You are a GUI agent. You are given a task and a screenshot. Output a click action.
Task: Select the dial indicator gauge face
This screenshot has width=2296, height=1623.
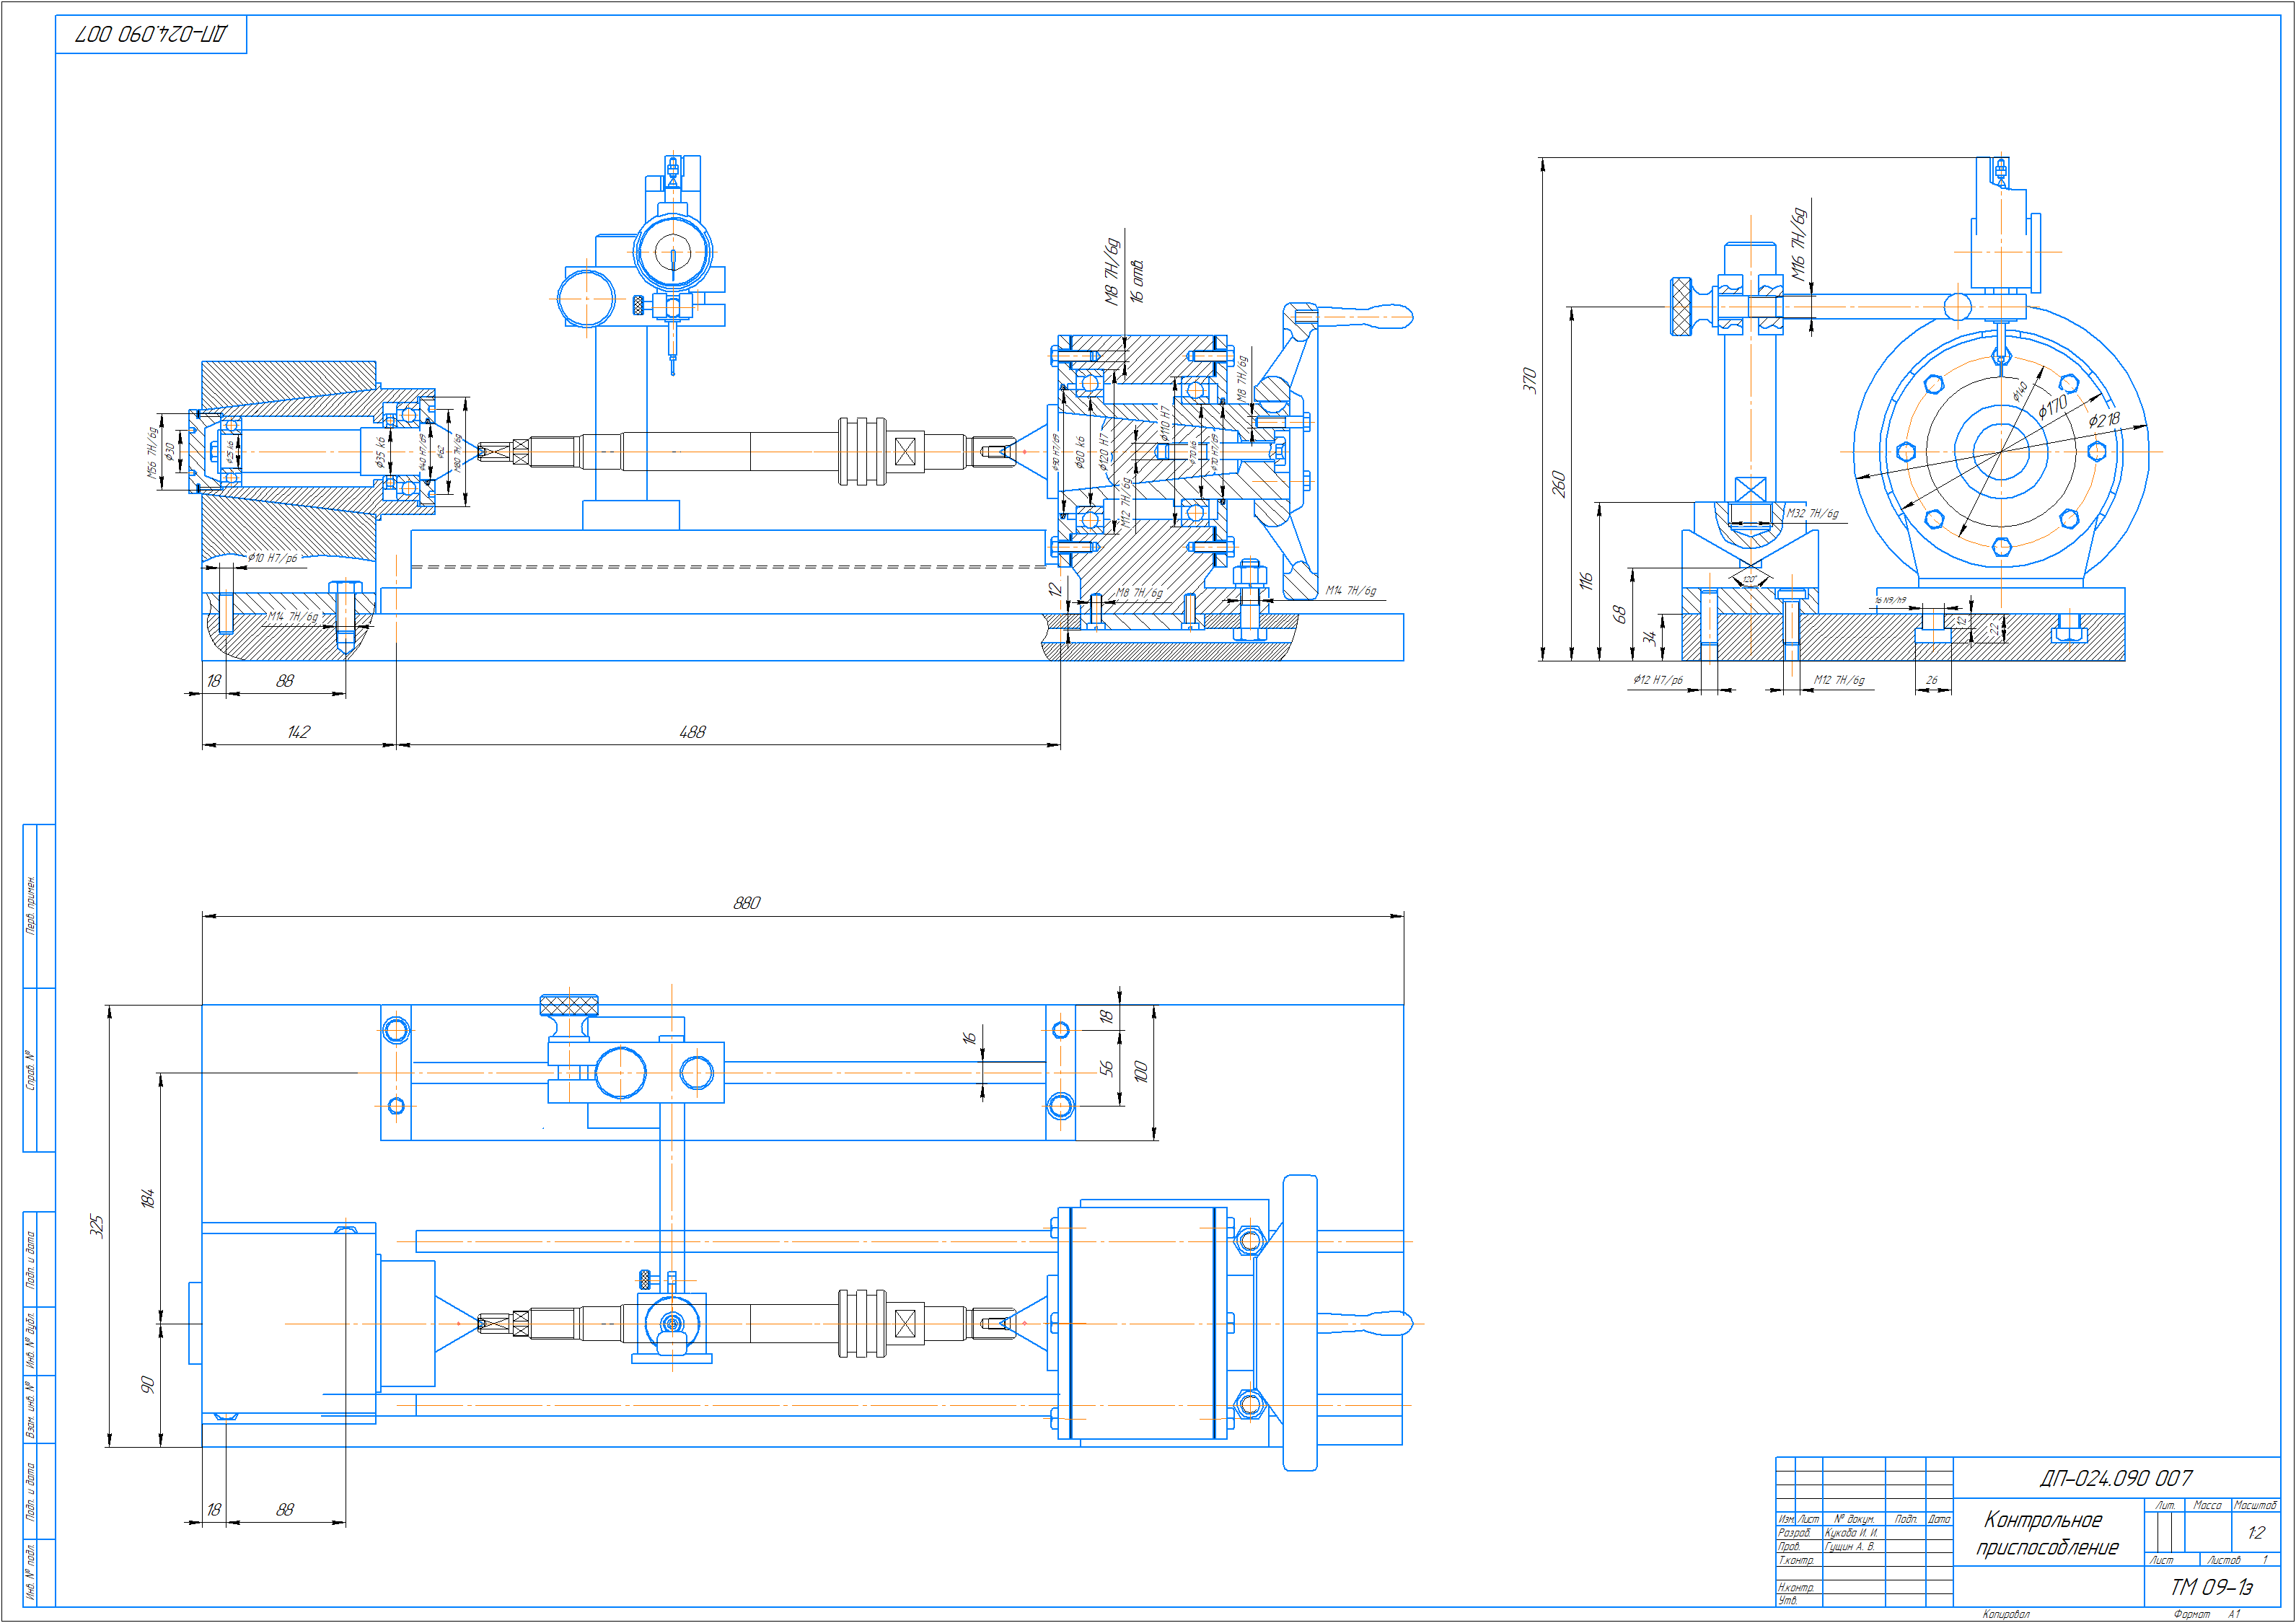tap(673, 252)
